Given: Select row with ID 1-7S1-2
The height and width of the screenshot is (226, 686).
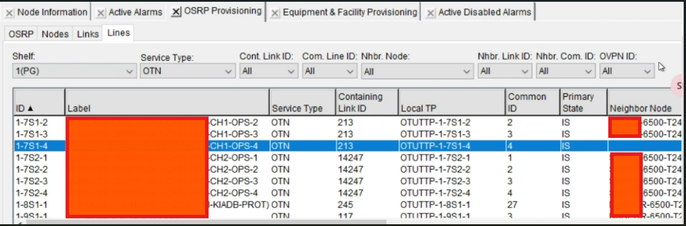Looking at the screenshot, I should 347,123.
